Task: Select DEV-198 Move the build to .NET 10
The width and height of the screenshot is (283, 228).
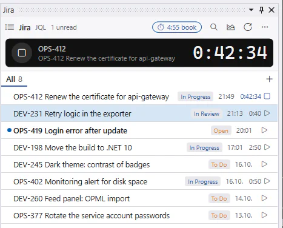Action: 139,147
